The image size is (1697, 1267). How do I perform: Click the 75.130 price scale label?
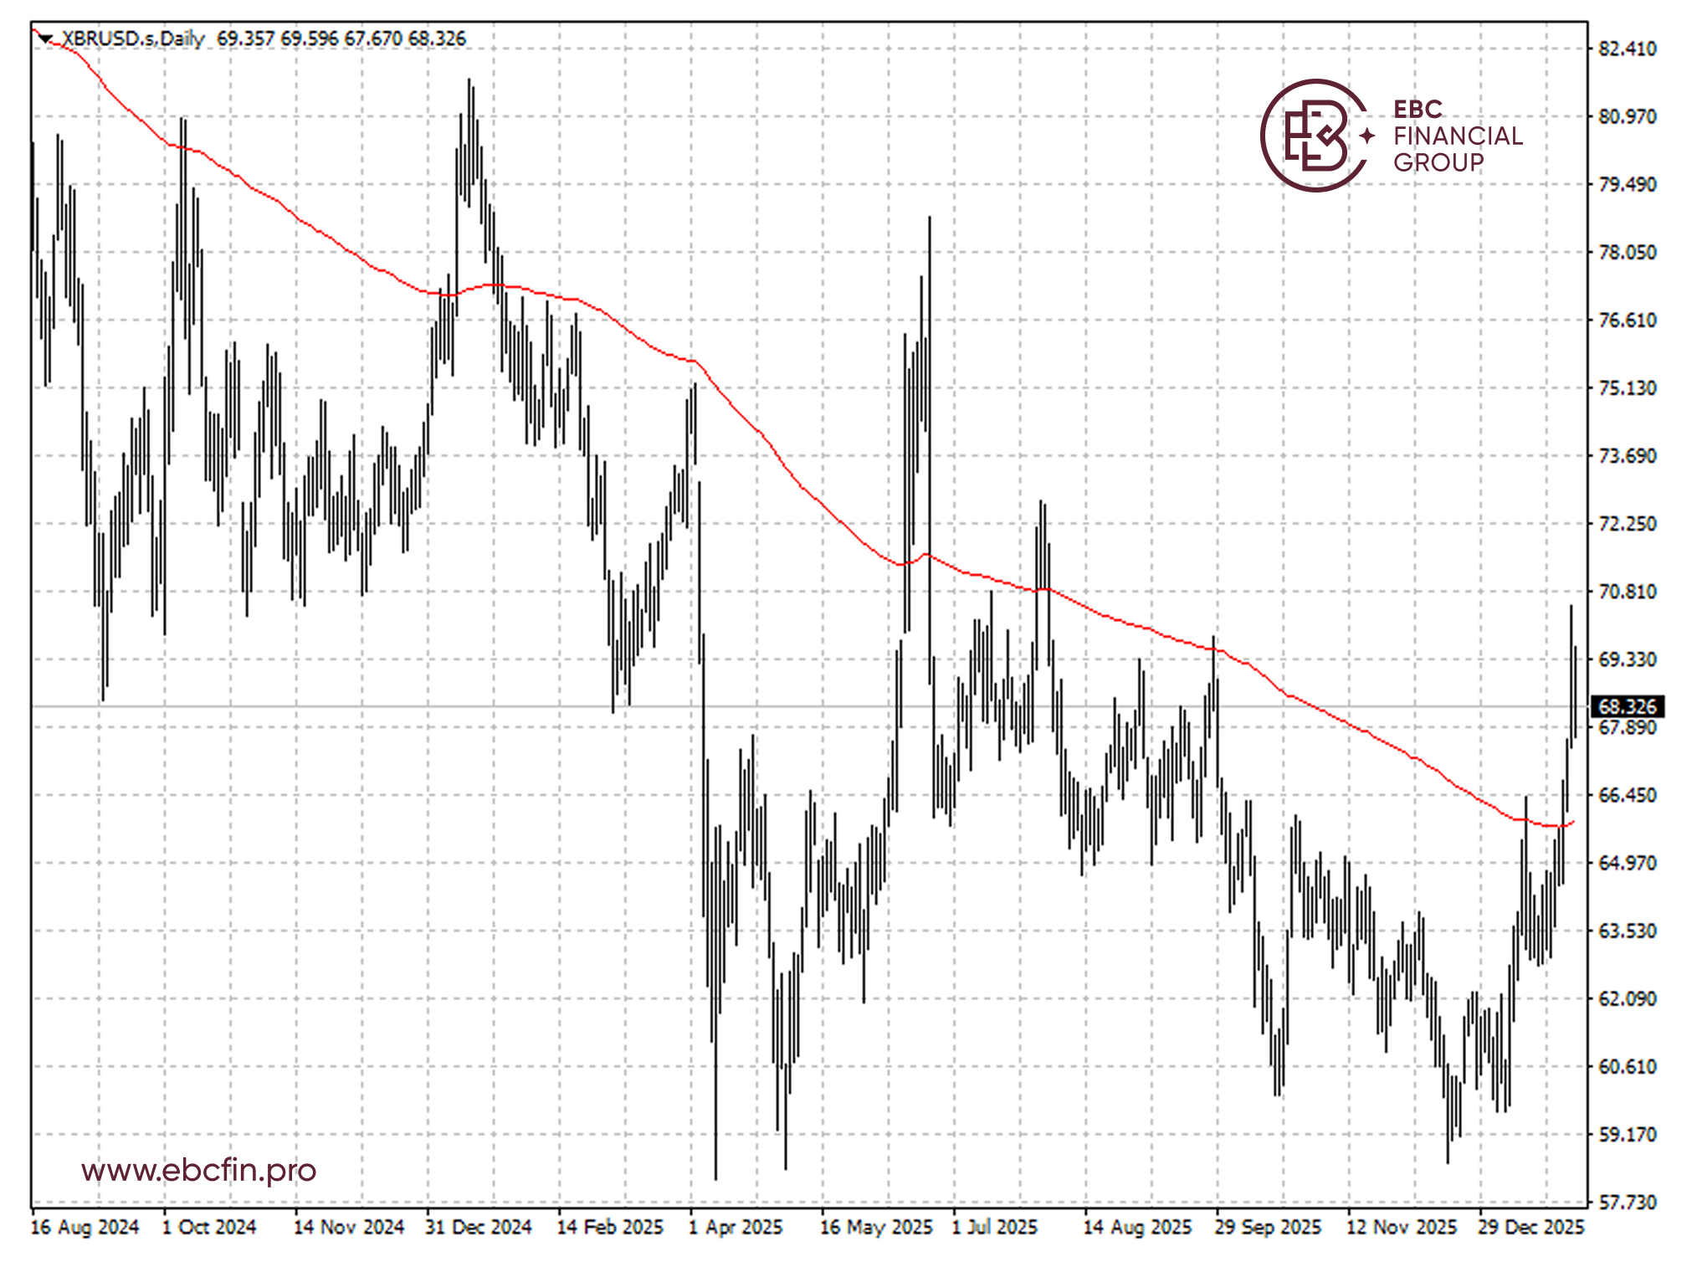point(1627,388)
